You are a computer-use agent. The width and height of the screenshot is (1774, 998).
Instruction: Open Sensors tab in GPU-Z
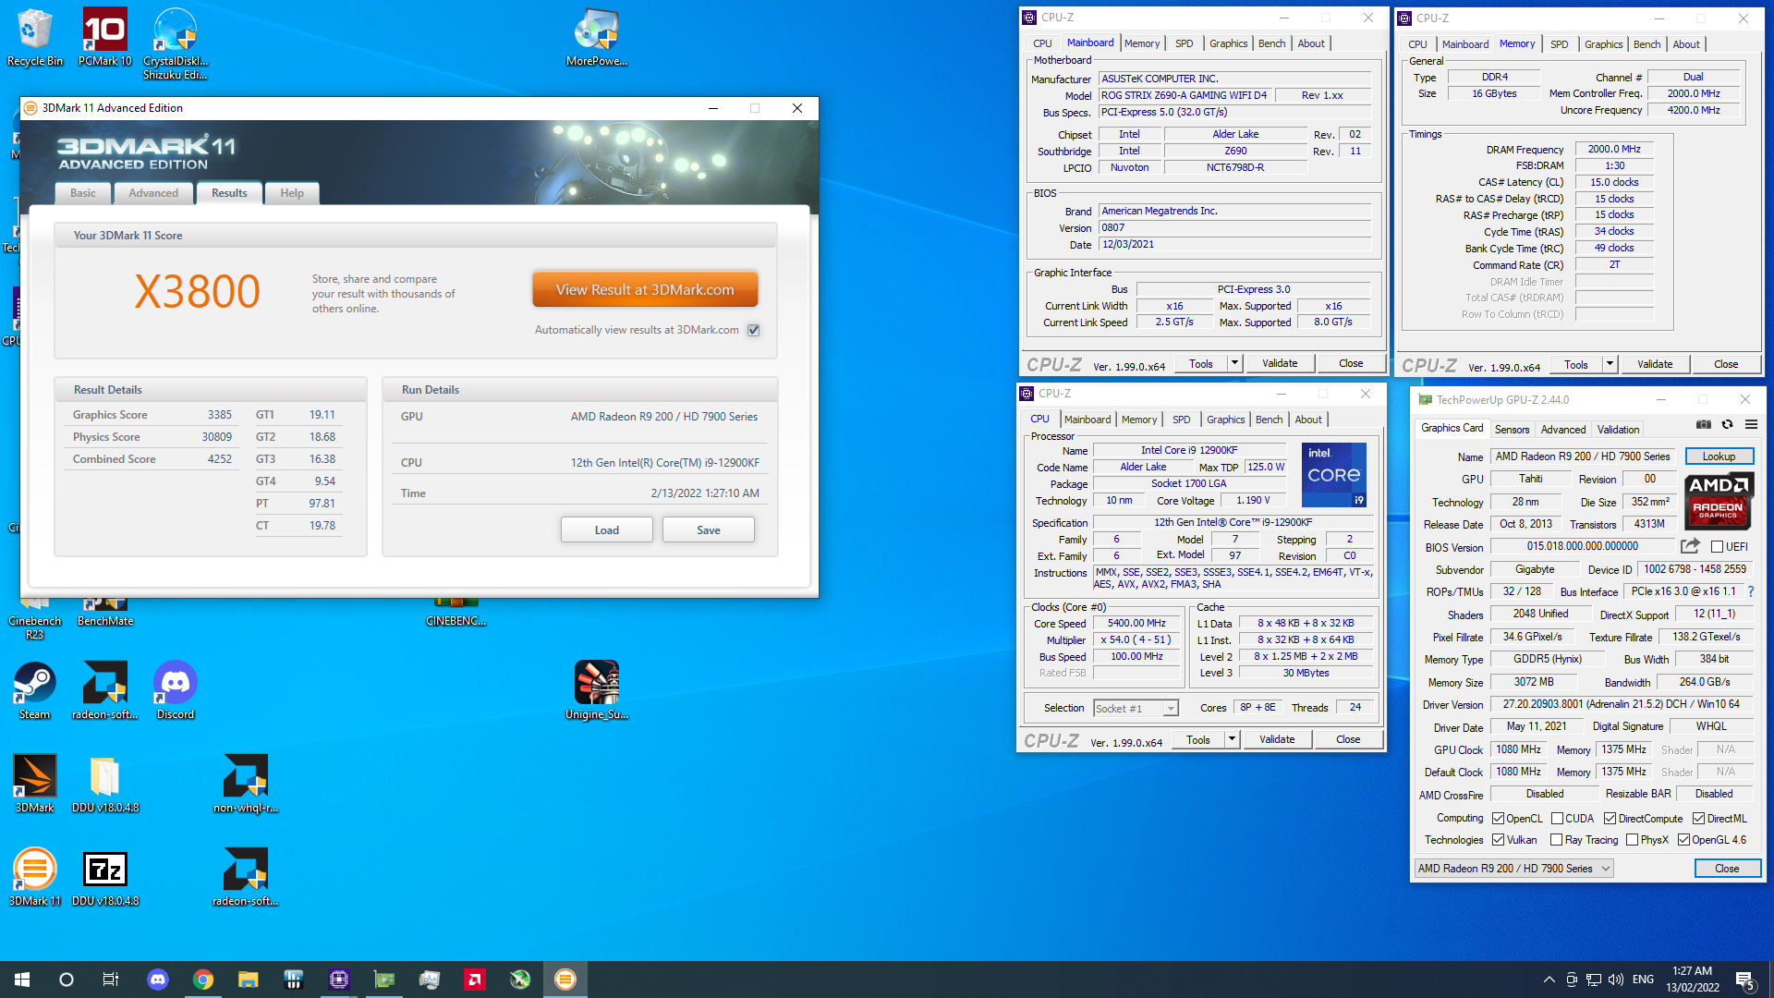tap(1512, 430)
